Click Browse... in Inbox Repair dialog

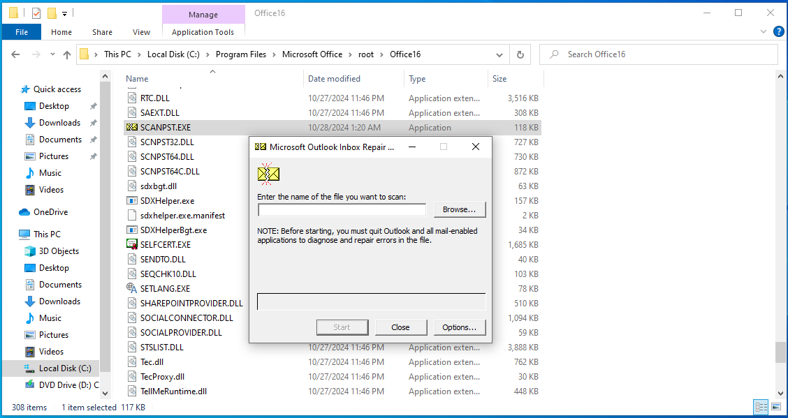click(x=460, y=210)
